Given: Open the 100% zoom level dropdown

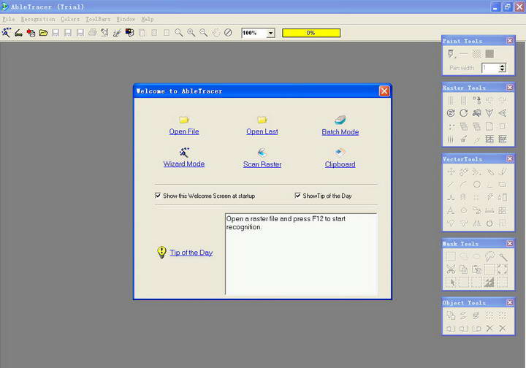Looking at the screenshot, I should click(x=271, y=33).
